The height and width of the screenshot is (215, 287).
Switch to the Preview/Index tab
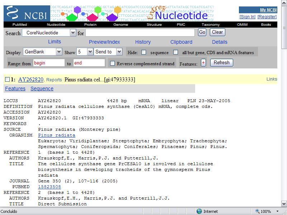(x=104, y=42)
